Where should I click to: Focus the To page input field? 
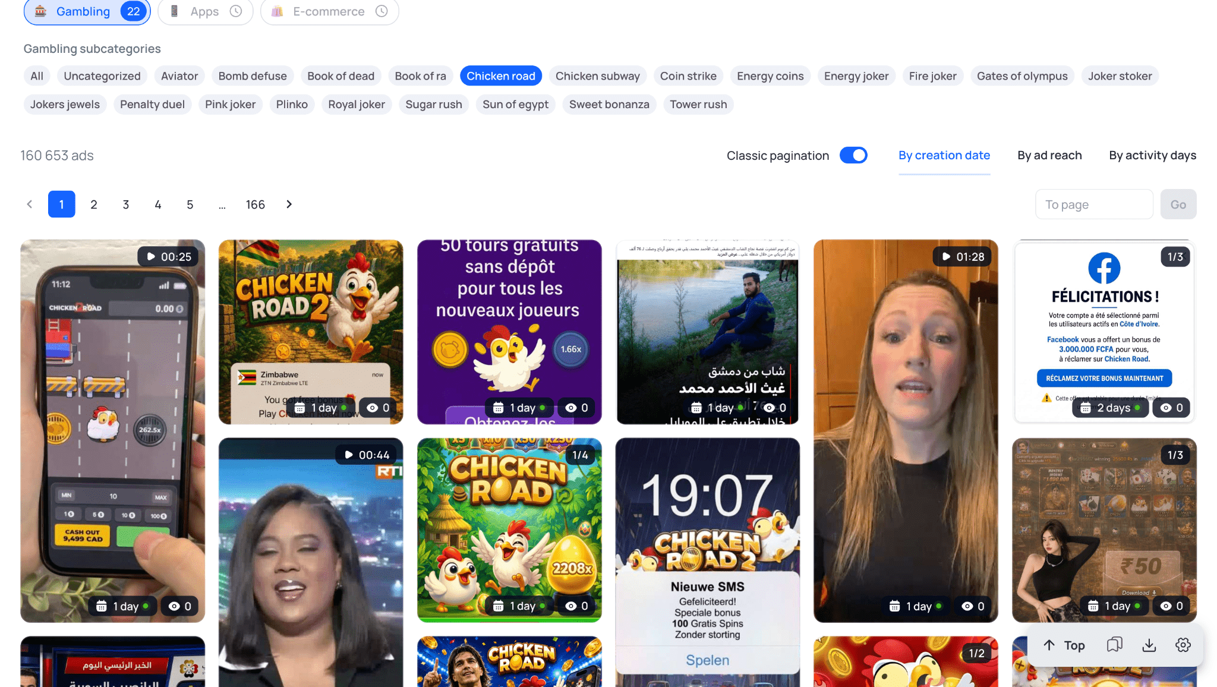pos(1094,204)
